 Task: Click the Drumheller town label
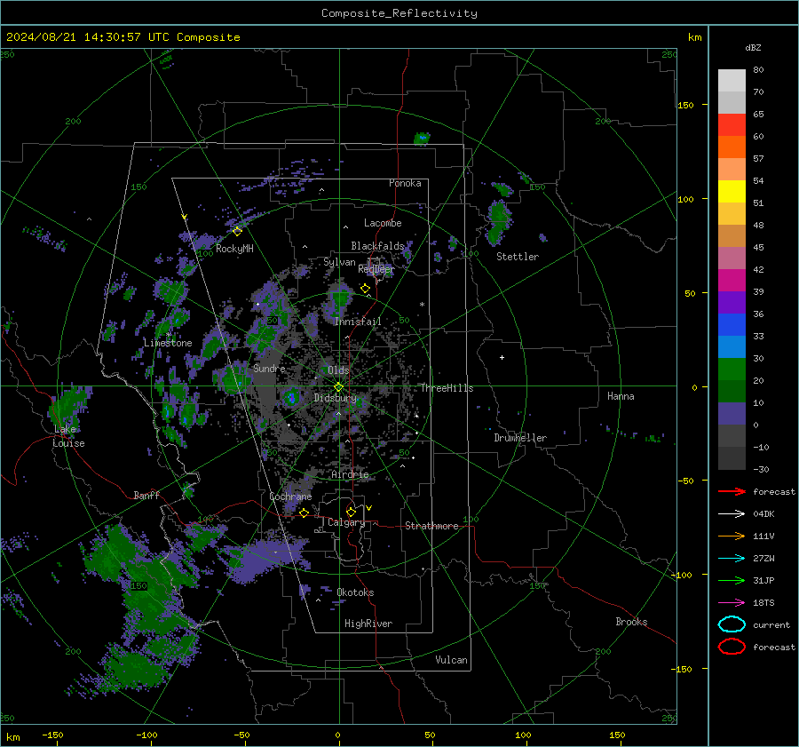(x=520, y=438)
